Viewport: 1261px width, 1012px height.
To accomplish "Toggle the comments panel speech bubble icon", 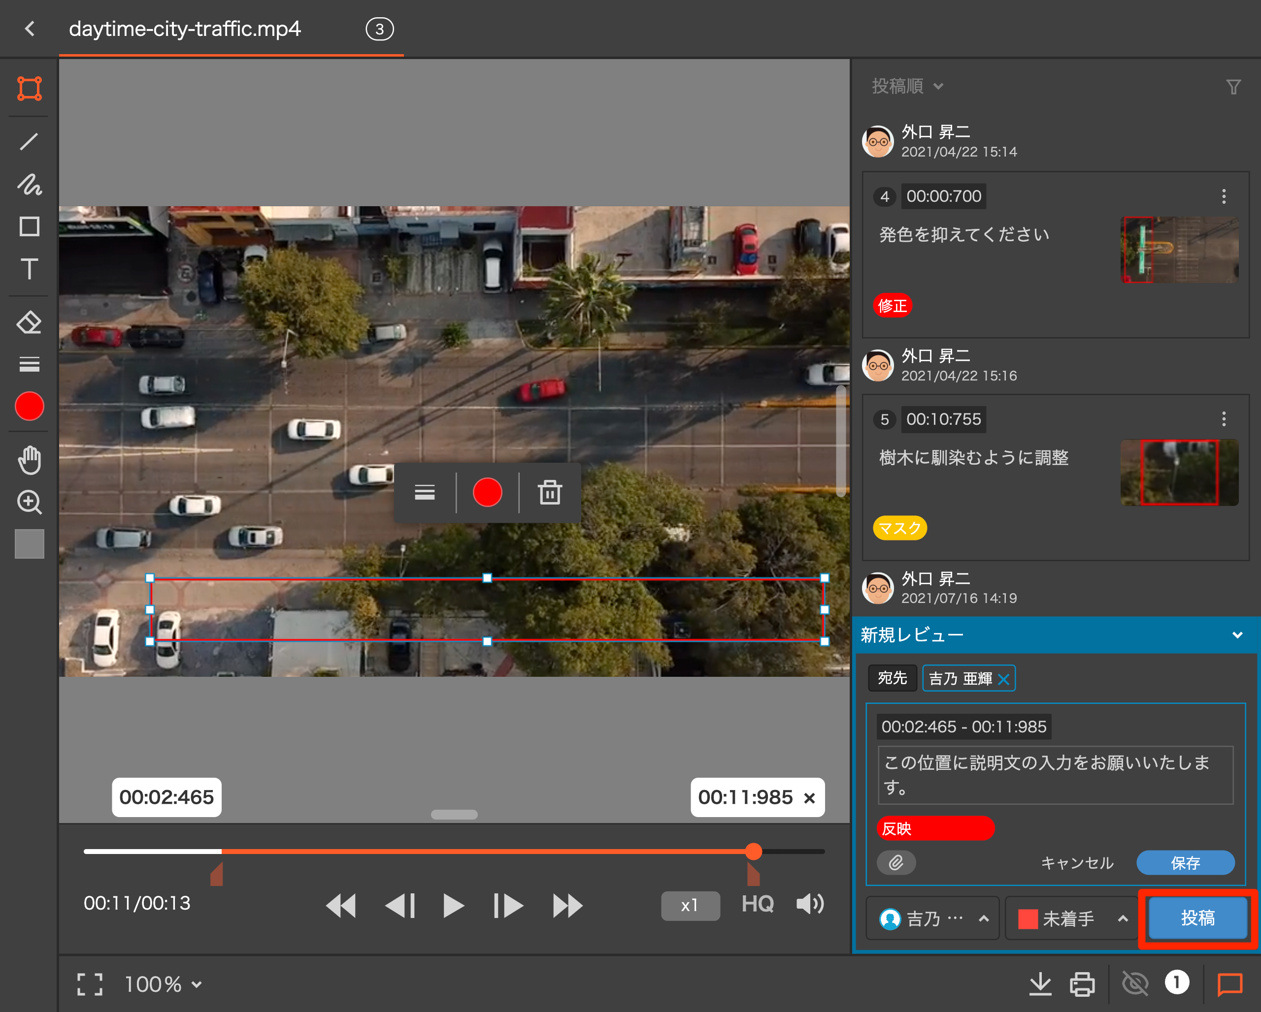I will coord(1230,984).
